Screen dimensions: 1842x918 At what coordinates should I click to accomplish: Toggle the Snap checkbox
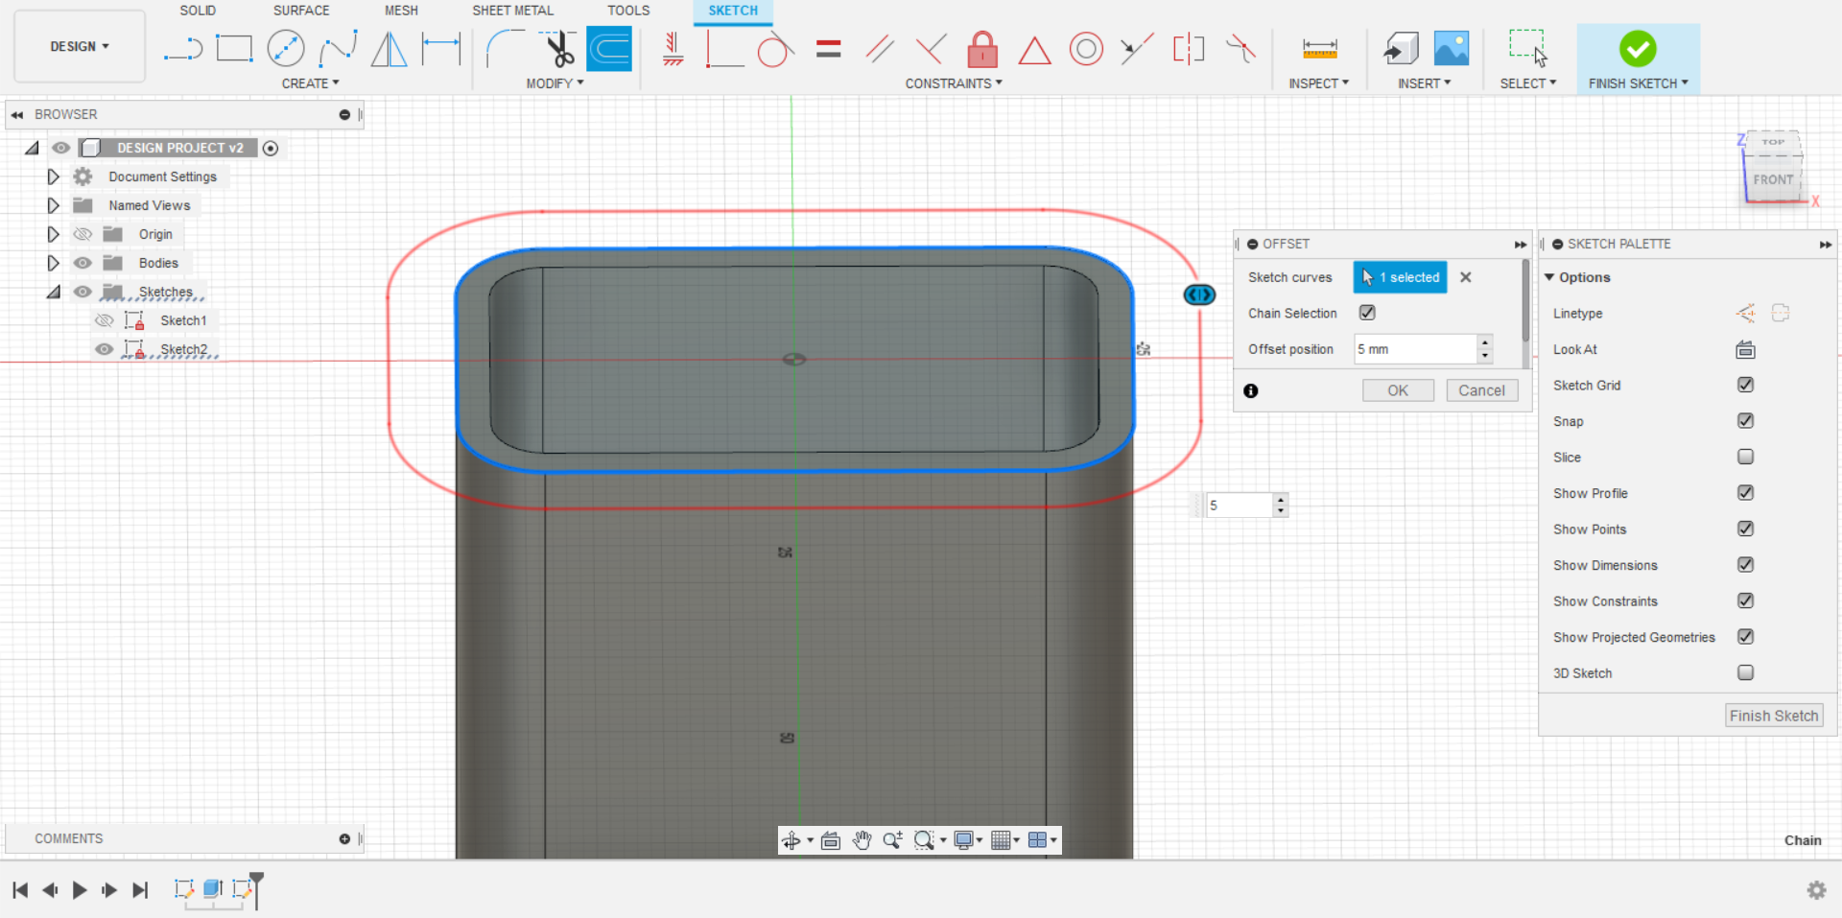[x=1745, y=421]
